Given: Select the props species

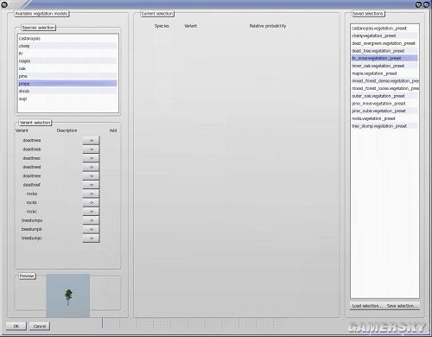Looking at the screenshot, I should (x=67, y=84).
